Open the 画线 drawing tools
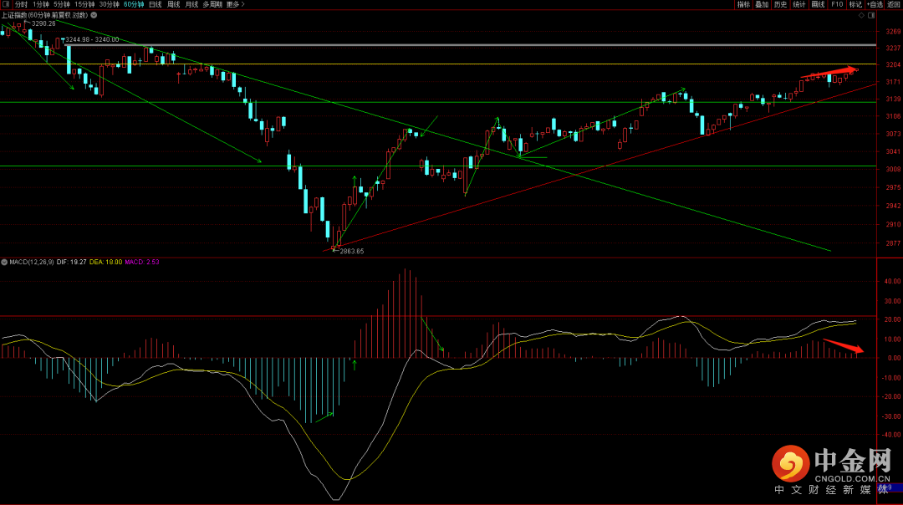Viewport: 903px width, 505px height. tap(818, 4)
